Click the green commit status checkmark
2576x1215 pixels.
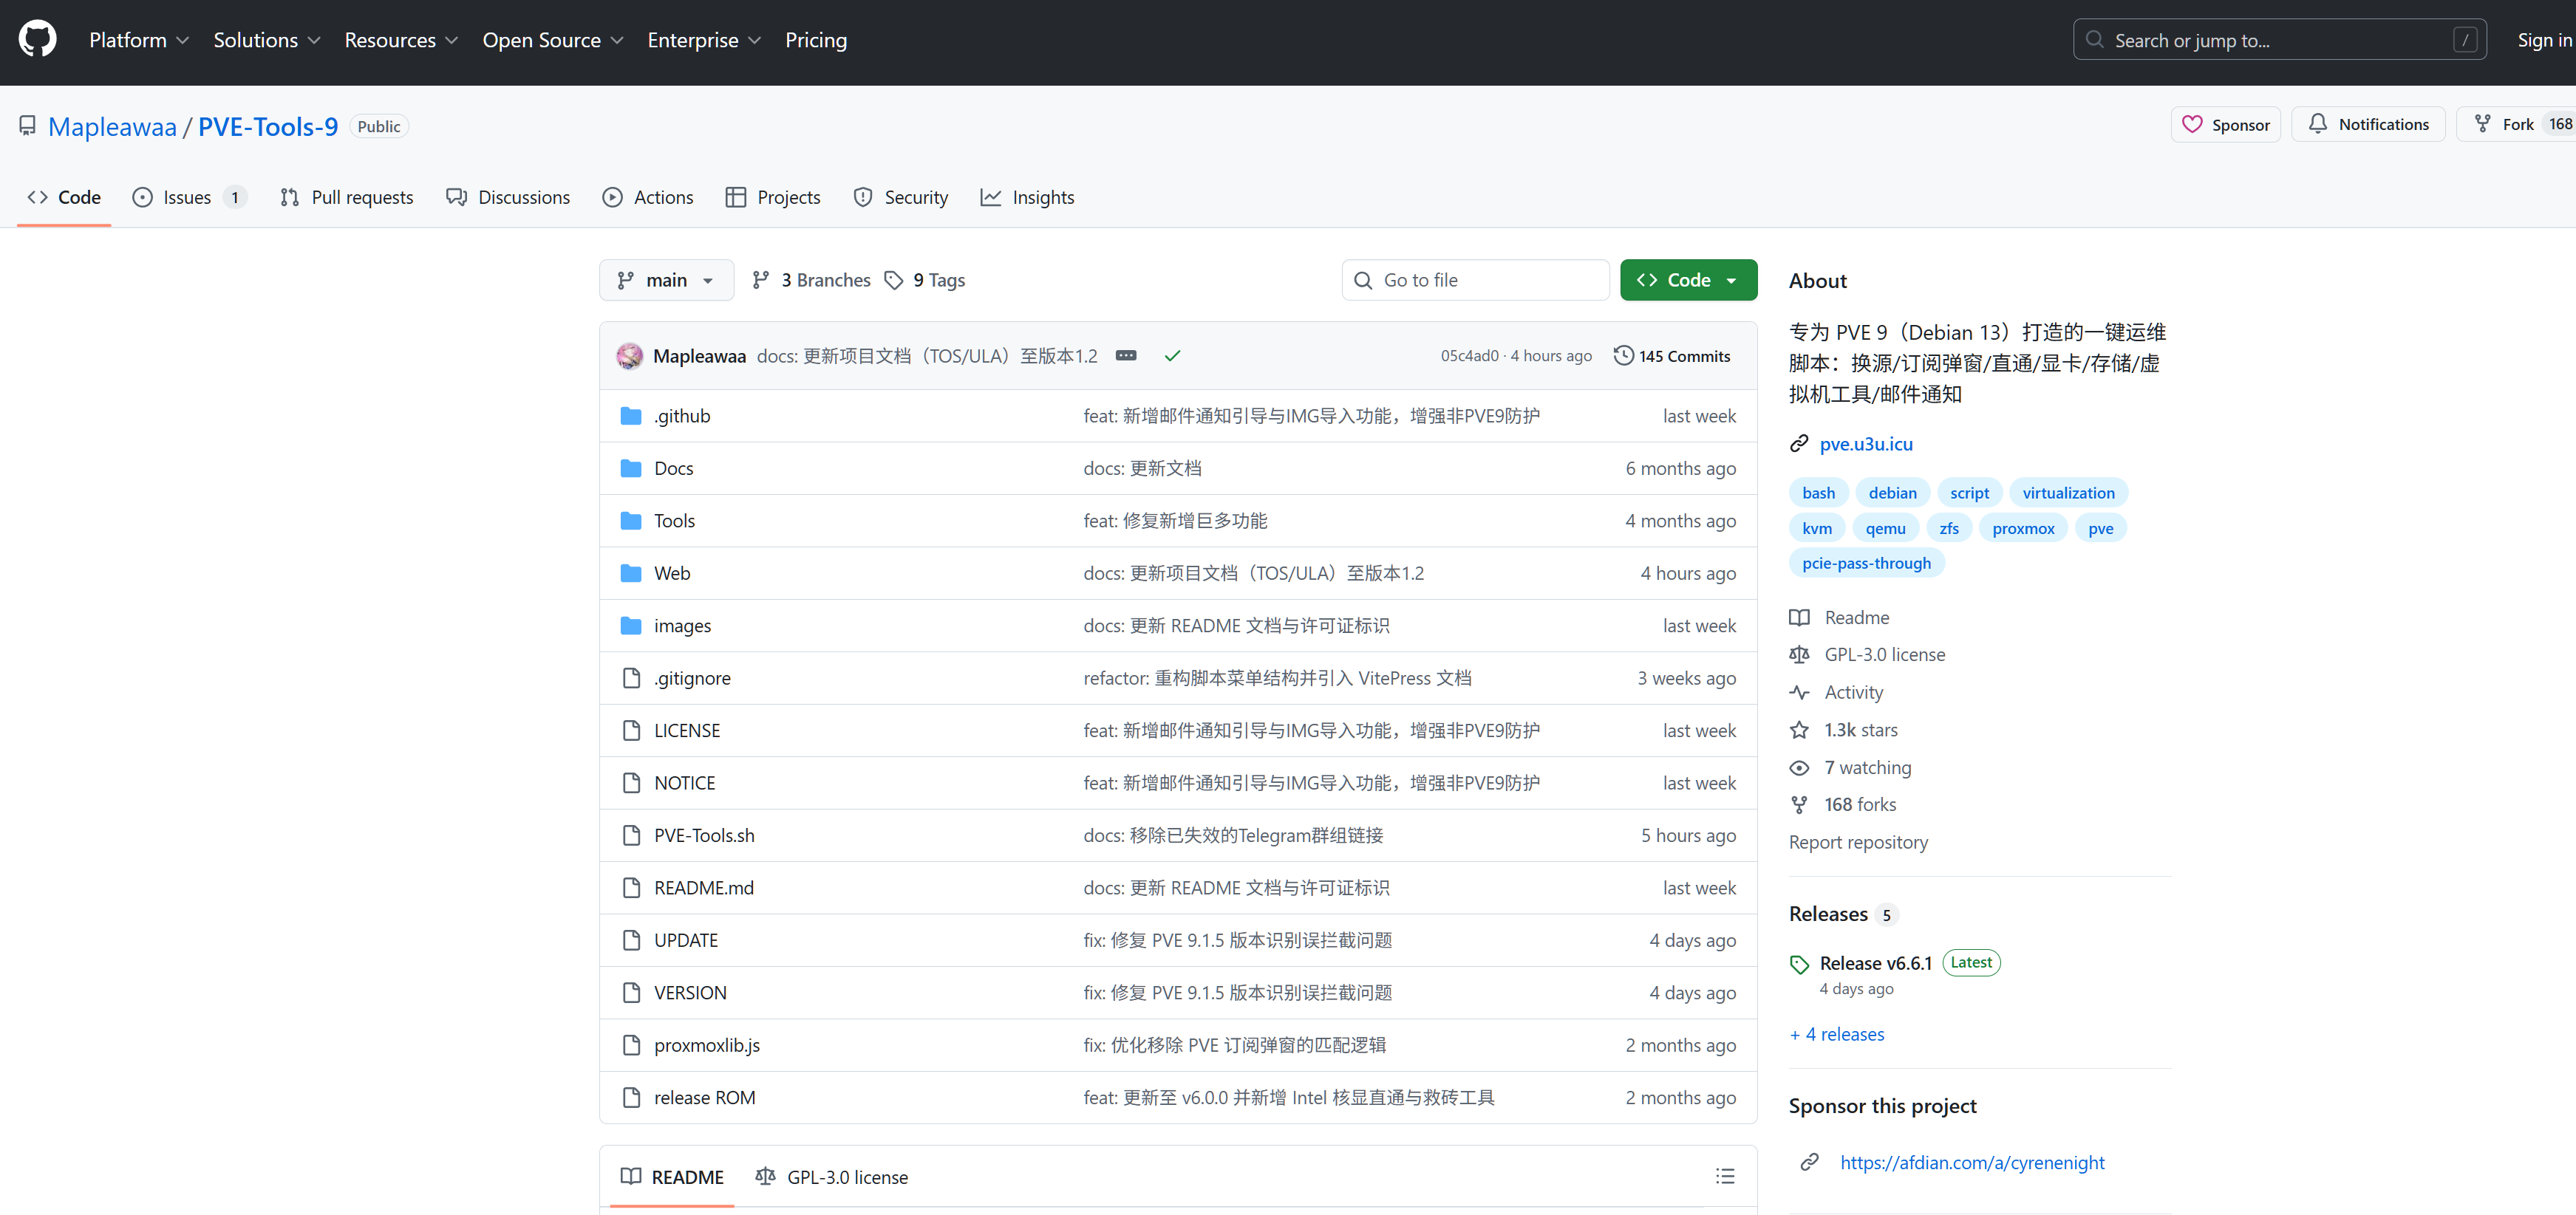pos(1172,356)
